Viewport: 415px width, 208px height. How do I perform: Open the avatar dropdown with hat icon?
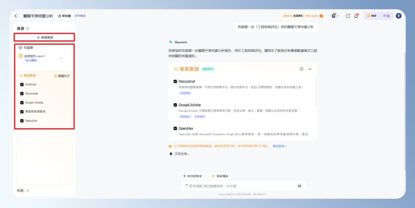[335, 16]
